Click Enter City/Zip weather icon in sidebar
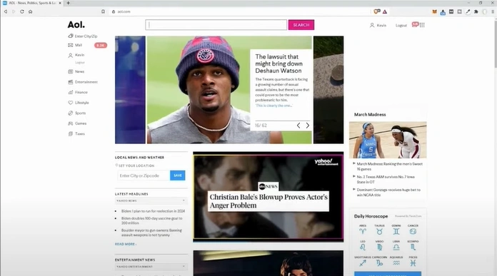The width and height of the screenshot is (497, 276). (x=71, y=36)
